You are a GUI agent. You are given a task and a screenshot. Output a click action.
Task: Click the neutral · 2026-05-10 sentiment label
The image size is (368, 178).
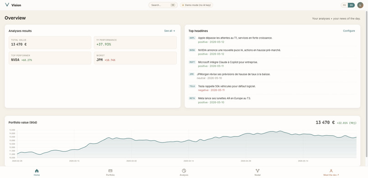pos(209,78)
